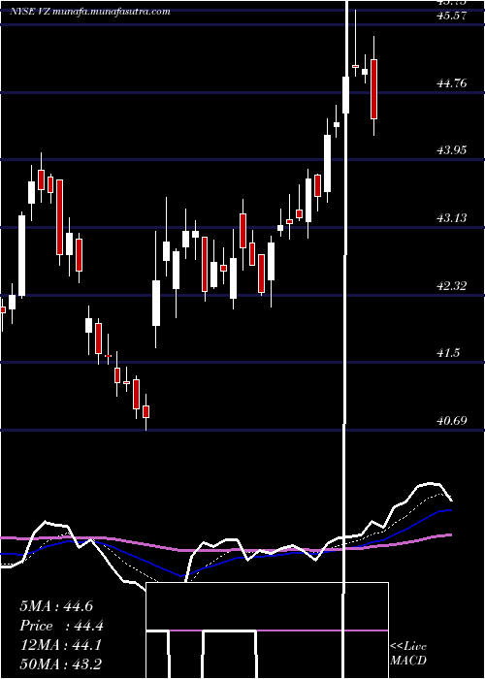485x679 pixels.
Task: Click the <<Live MACD label
Action: coord(408,653)
